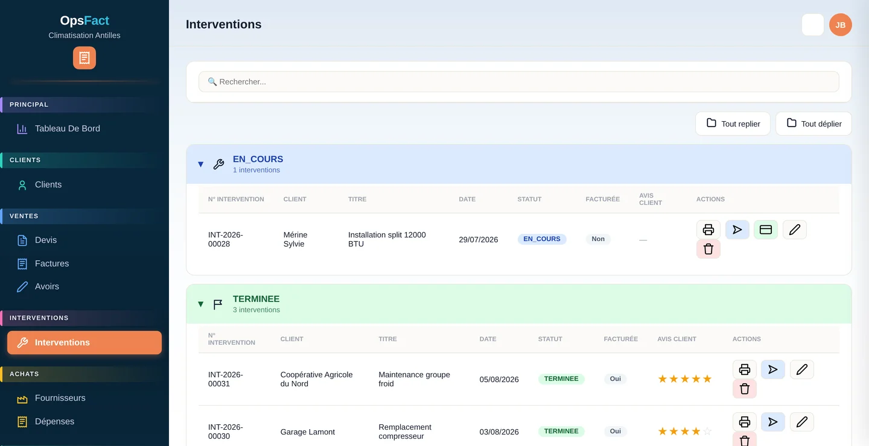This screenshot has height=446, width=869.
Task: Open the Avoirs section
Action: [x=84, y=286]
